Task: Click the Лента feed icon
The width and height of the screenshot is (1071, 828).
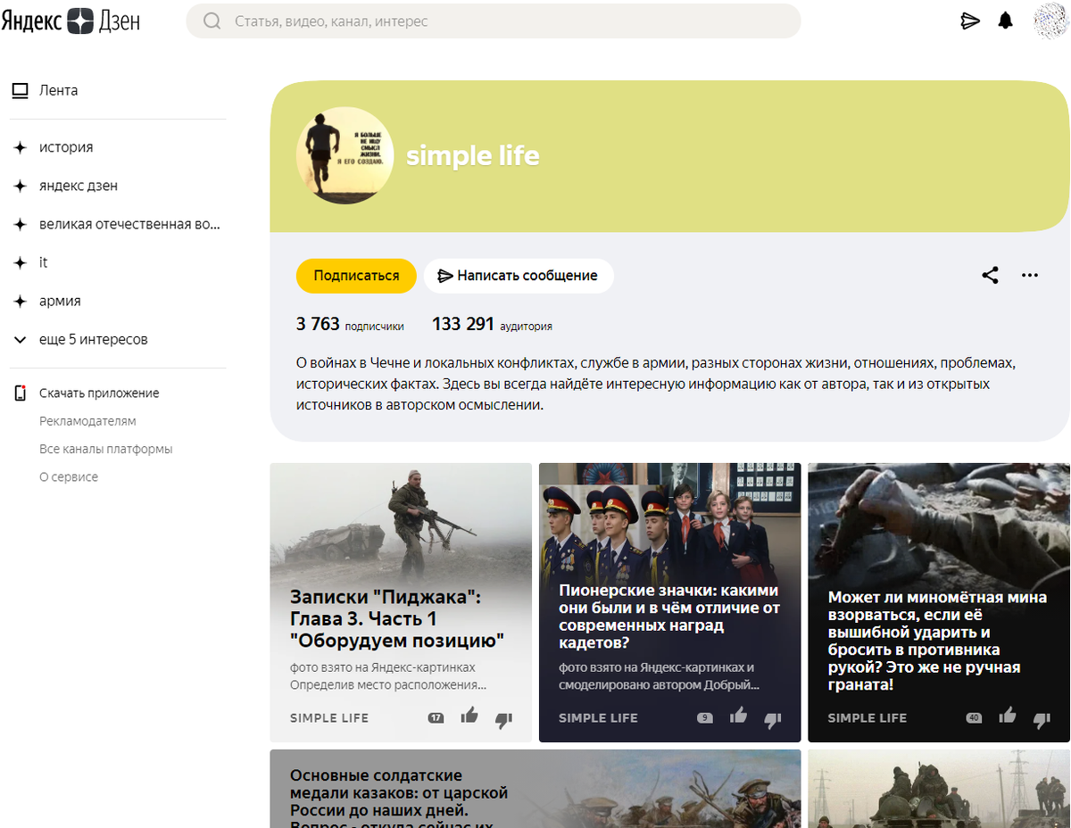Action: click(x=20, y=90)
